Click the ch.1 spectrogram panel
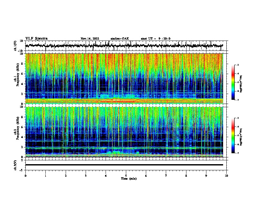This screenshot has width=255, height=197. 124,79
